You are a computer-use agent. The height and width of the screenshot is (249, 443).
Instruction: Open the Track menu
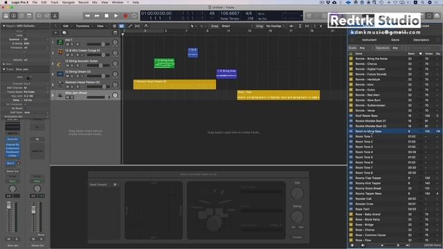(x=54, y=2)
